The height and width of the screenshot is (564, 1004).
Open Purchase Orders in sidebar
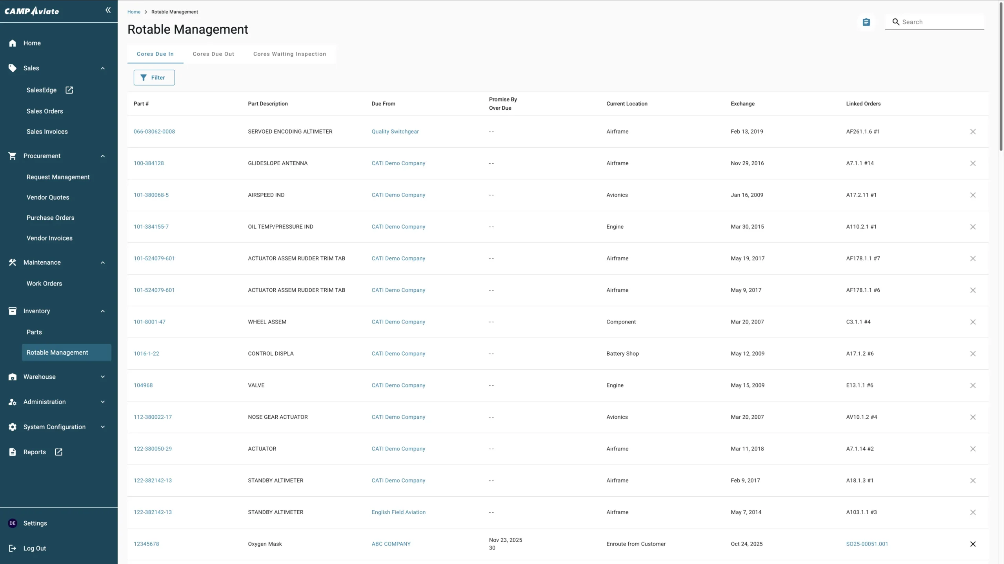tap(50, 218)
